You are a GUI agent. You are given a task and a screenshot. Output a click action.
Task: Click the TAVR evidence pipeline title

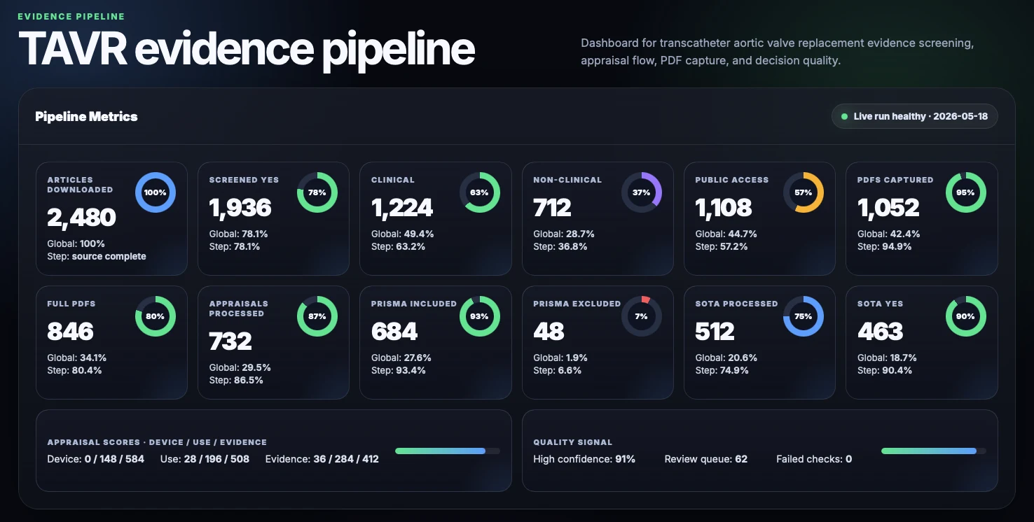[247, 49]
